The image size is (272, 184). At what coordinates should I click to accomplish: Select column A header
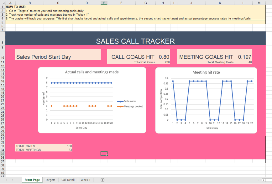pos(10,3)
